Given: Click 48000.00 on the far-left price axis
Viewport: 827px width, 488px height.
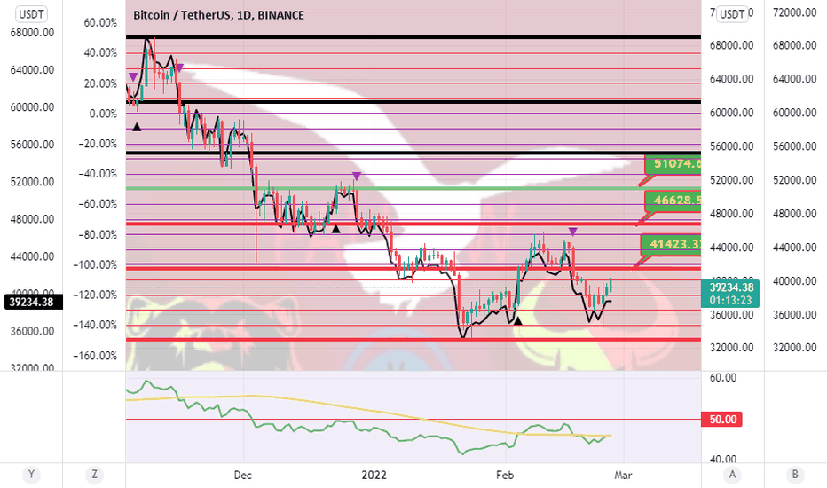Looking at the screenshot, I should pyautogui.click(x=32, y=219).
